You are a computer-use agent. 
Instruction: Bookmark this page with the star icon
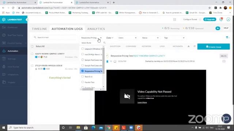[210, 8]
